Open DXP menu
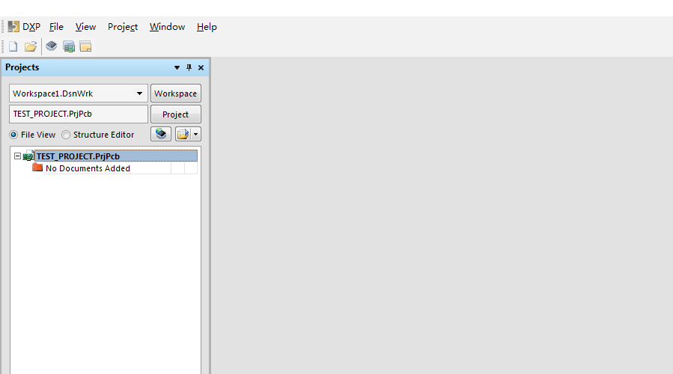The width and height of the screenshot is (673, 374). [31, 27]
